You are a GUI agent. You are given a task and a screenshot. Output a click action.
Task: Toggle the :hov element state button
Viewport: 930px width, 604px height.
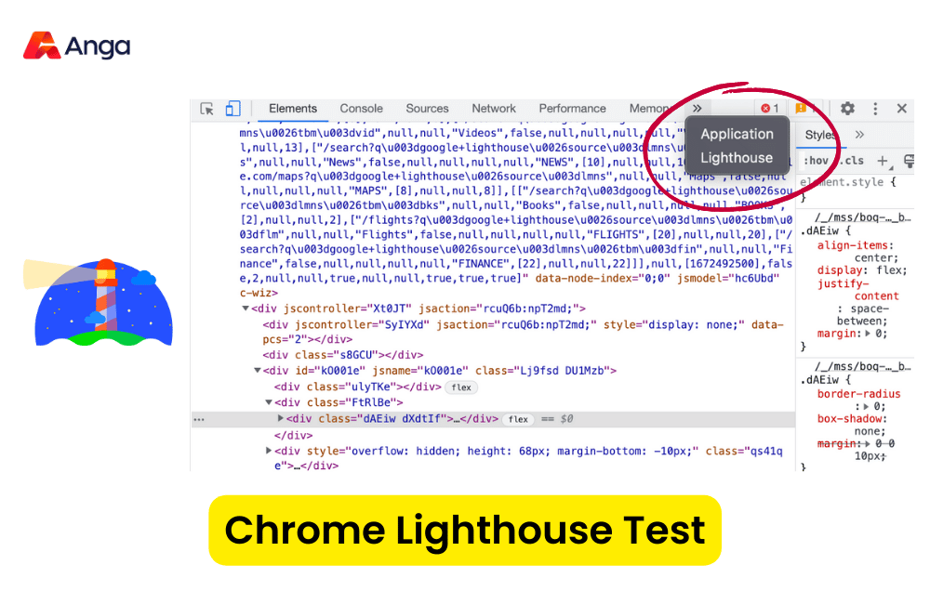tap(816, 161)
